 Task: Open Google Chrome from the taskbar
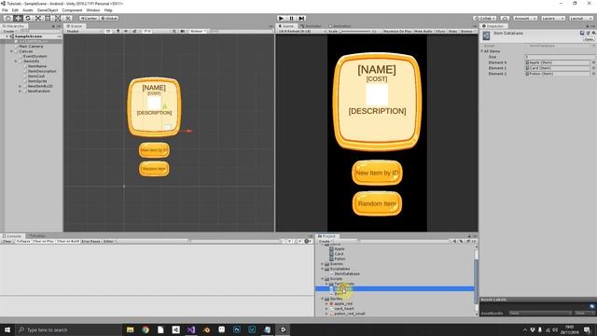146,329
